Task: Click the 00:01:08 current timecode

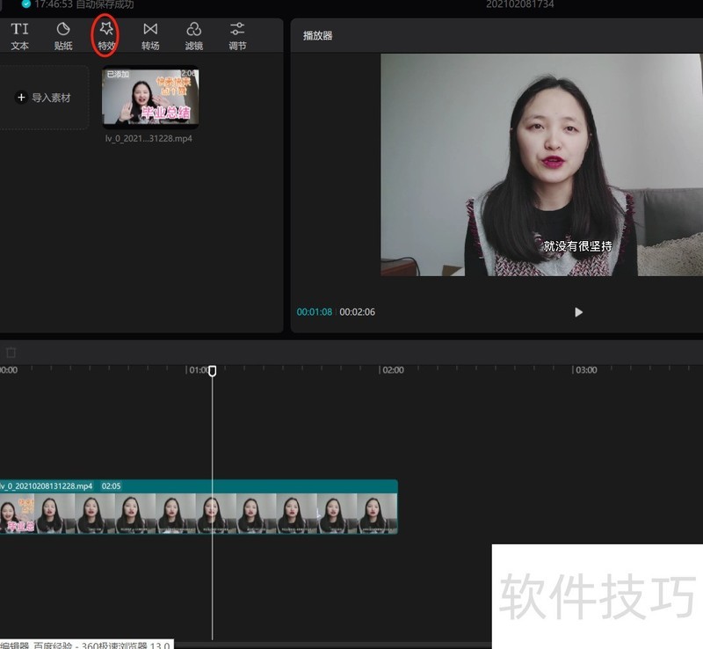Action: coord(314,312)
